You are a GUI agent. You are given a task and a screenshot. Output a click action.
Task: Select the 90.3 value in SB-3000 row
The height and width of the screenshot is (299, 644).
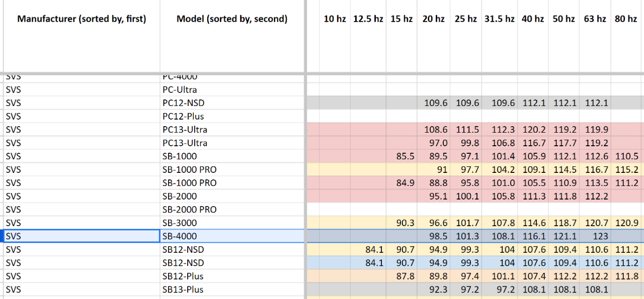tap(401, 223)
